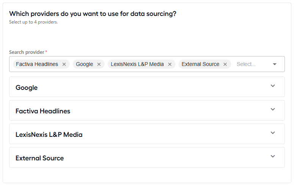This screenshot has width=294, height=185.
Task: Select the Google chip label in field
Action: [84, 64]
